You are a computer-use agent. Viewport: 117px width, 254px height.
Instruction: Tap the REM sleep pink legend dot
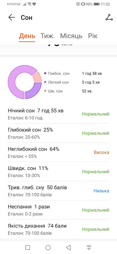pyautogui.click(x=45, y=91)
